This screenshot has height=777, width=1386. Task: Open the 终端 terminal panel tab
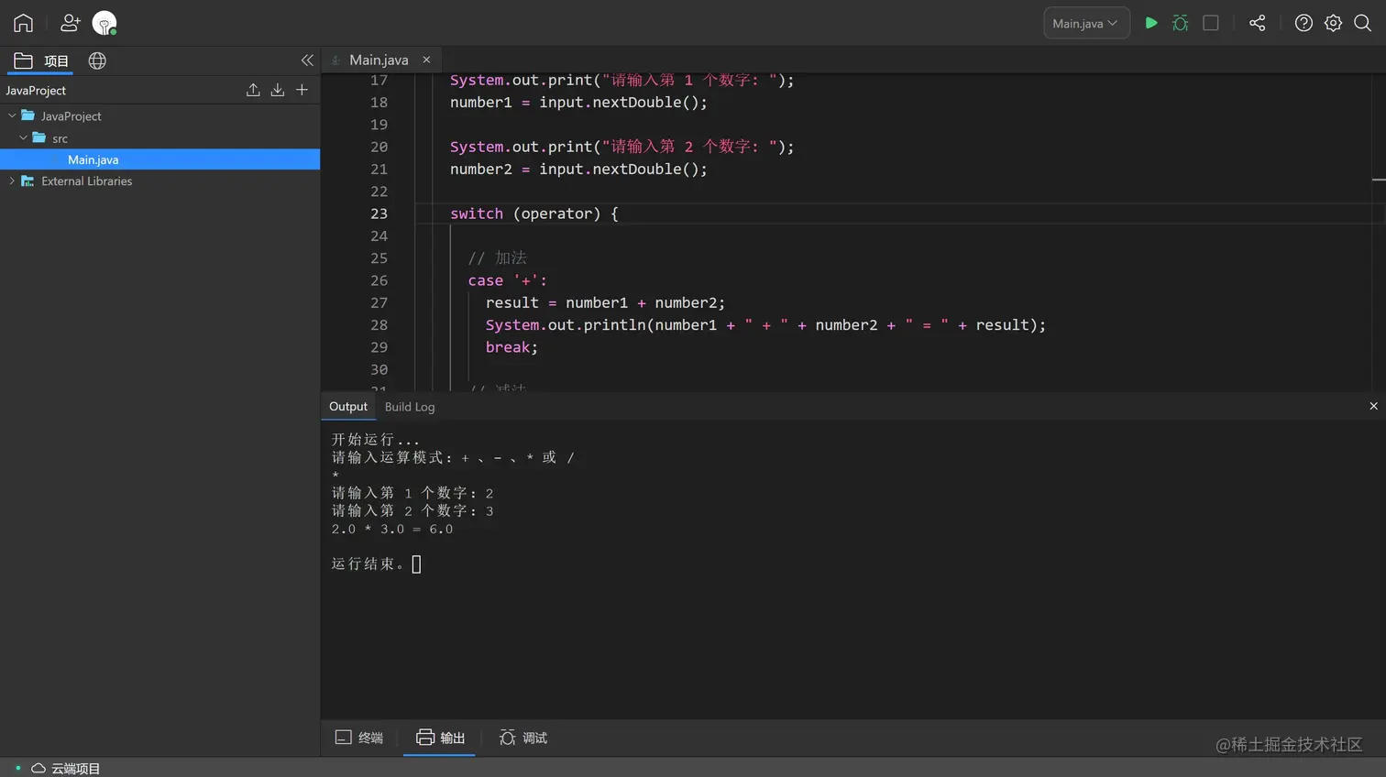359,738
